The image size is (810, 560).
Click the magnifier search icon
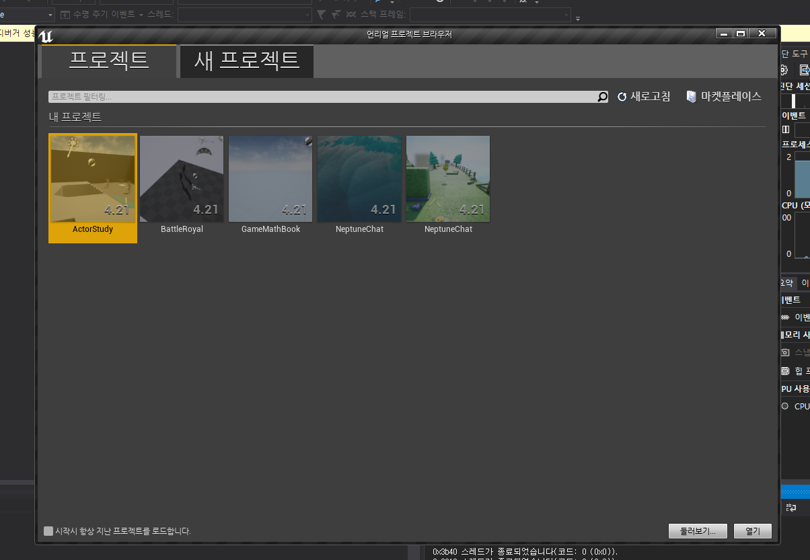[x=603, y=97]
